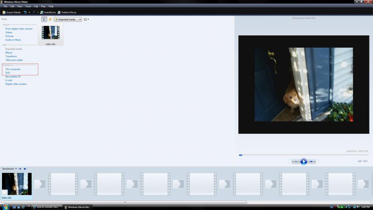Click the preview seek bar handle
373x210 pixels.
click(241, 155)
